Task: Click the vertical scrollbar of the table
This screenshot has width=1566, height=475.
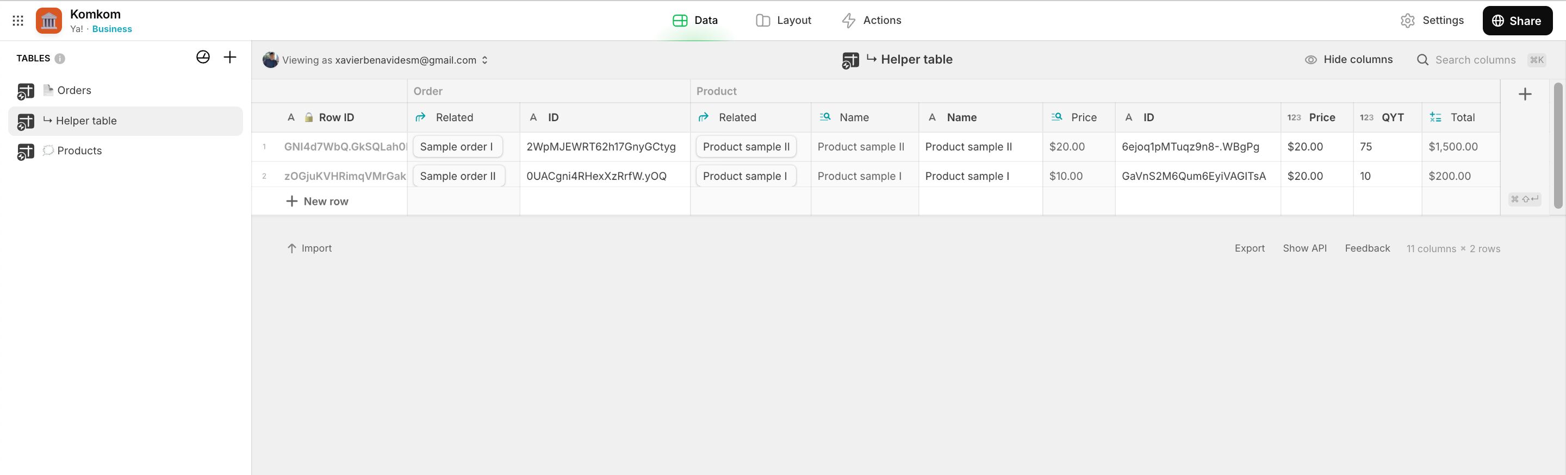Action: (1557, 146)
